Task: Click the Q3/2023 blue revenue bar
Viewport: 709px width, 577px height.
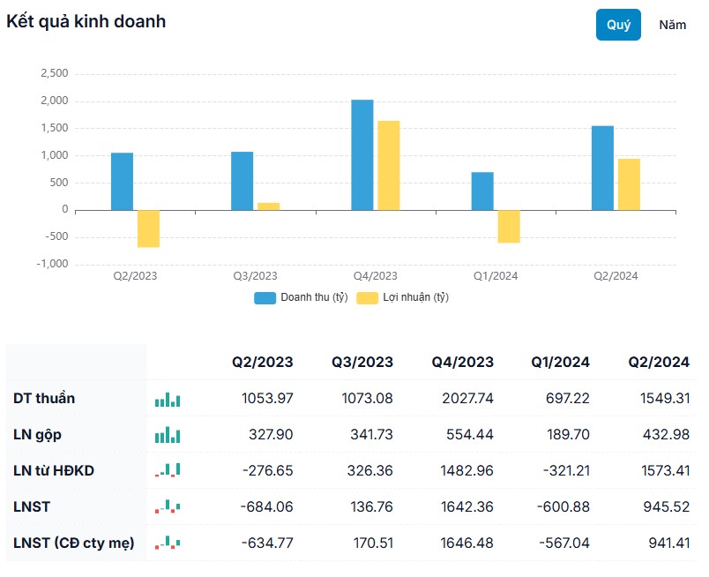Action: pyautogui.click(x=243, y=181)
